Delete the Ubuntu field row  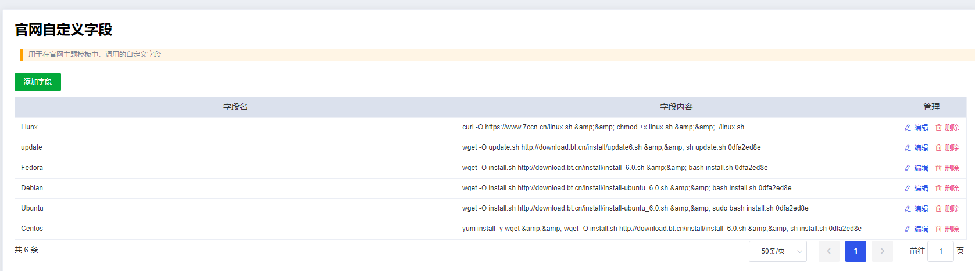[x=947, y=209]
